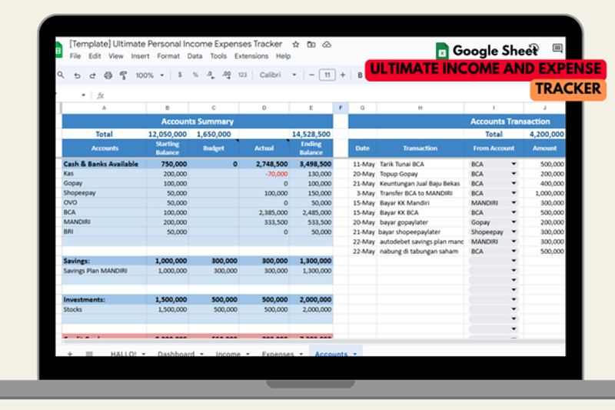Open From Account dropdown for Topup Gopay row
This screenshot has width=615, height=410.
click(514, 173)
